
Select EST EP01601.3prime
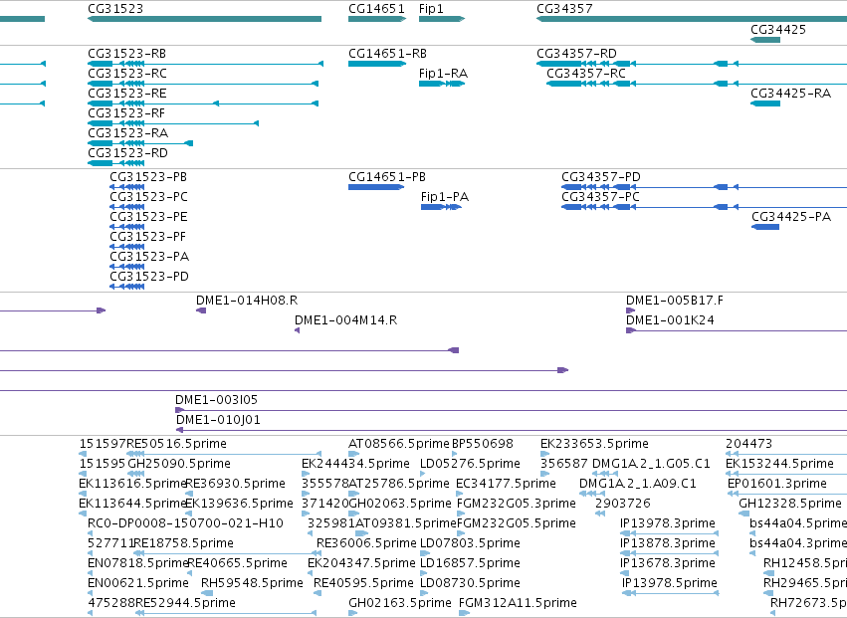[x=777, y=484]
